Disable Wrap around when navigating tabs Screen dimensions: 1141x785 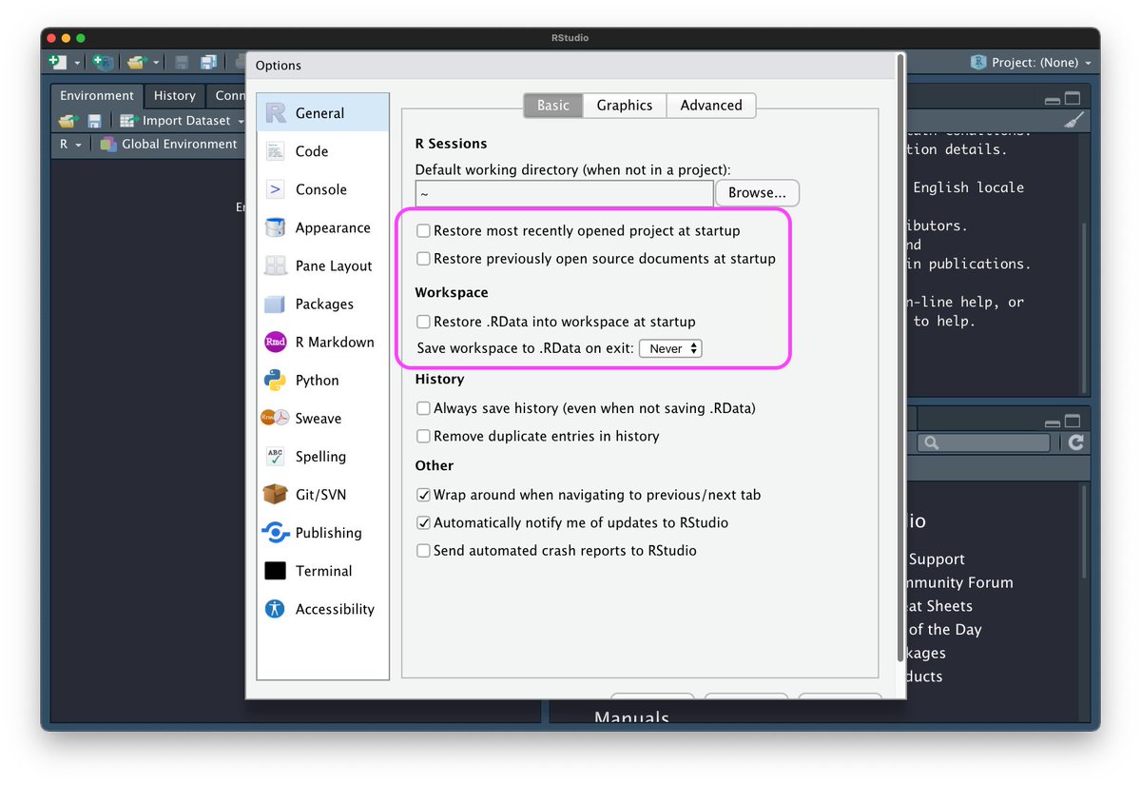click(x=422, y=495)
